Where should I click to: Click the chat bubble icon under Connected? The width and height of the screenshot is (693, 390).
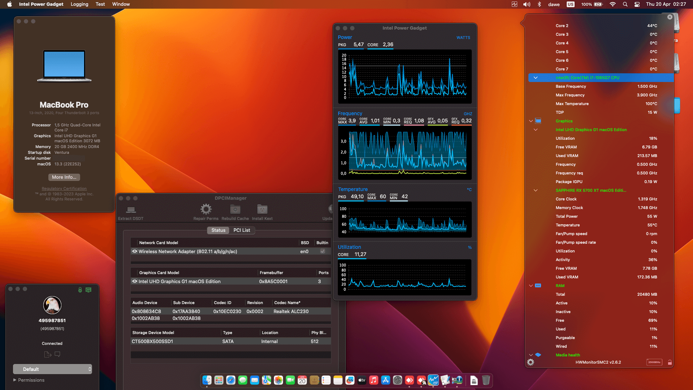pyautogui.click(x=57, y=354)
